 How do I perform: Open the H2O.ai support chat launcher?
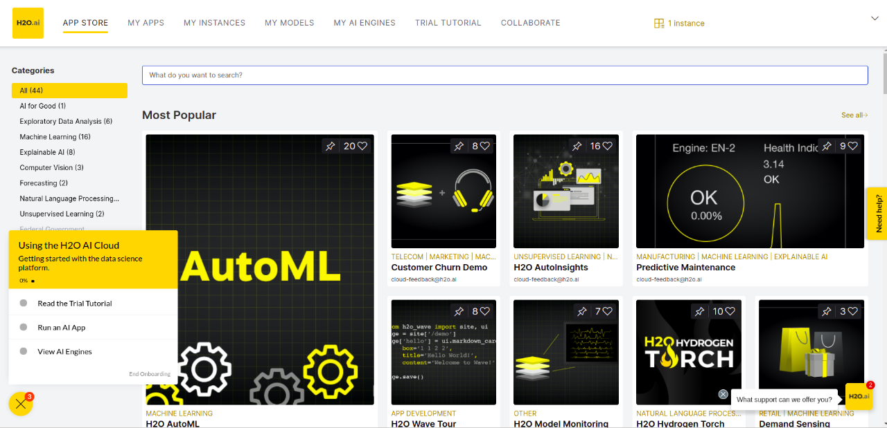859,397
